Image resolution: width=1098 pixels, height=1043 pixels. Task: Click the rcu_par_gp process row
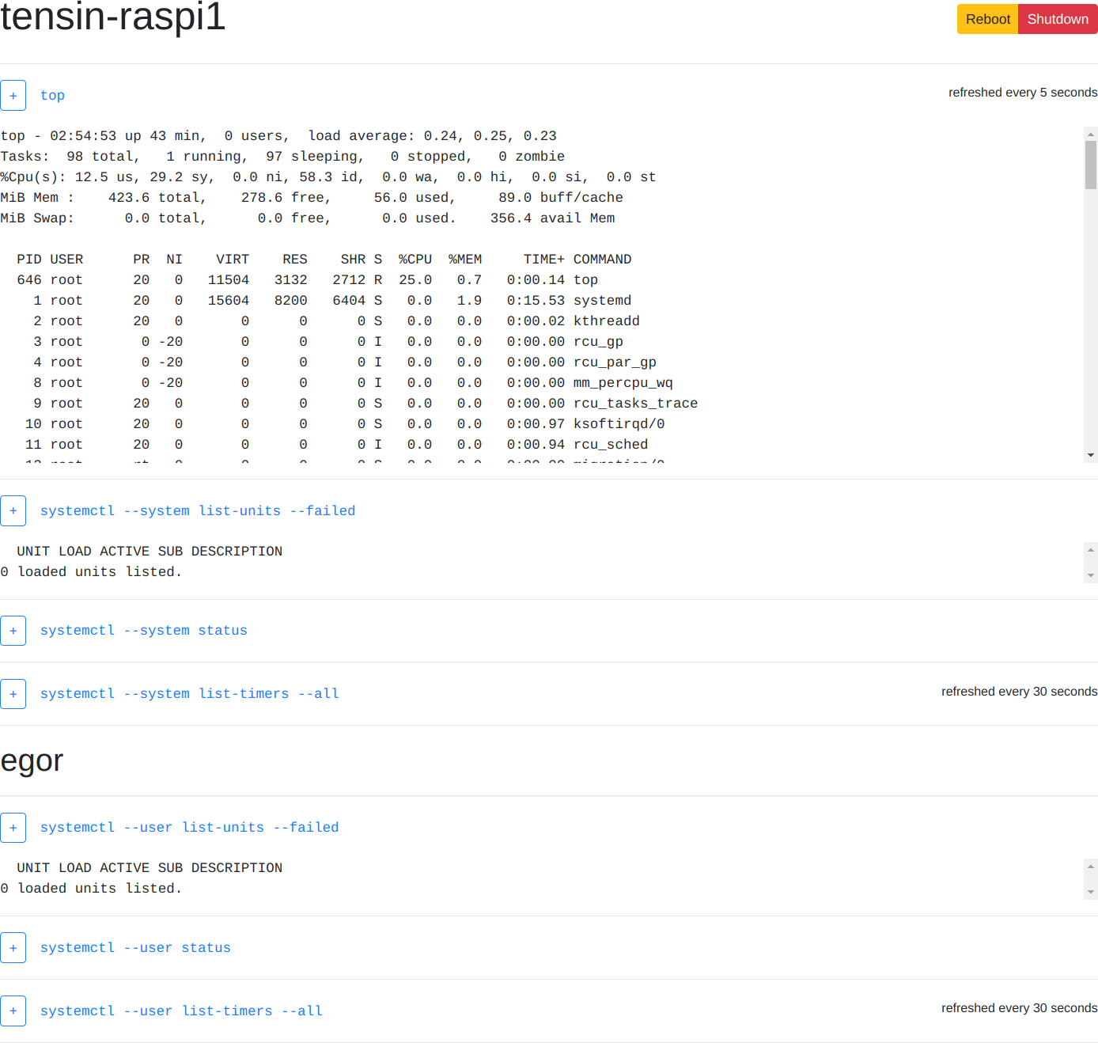coord(345,362)
